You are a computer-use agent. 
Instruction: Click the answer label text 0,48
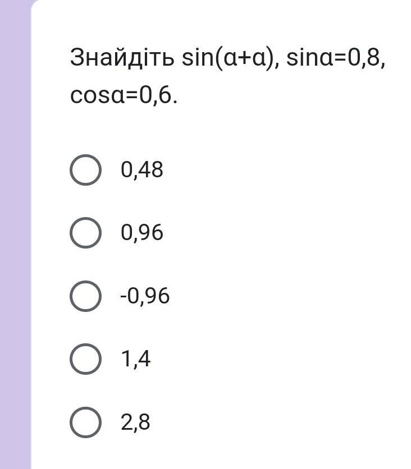pos(142,169)
